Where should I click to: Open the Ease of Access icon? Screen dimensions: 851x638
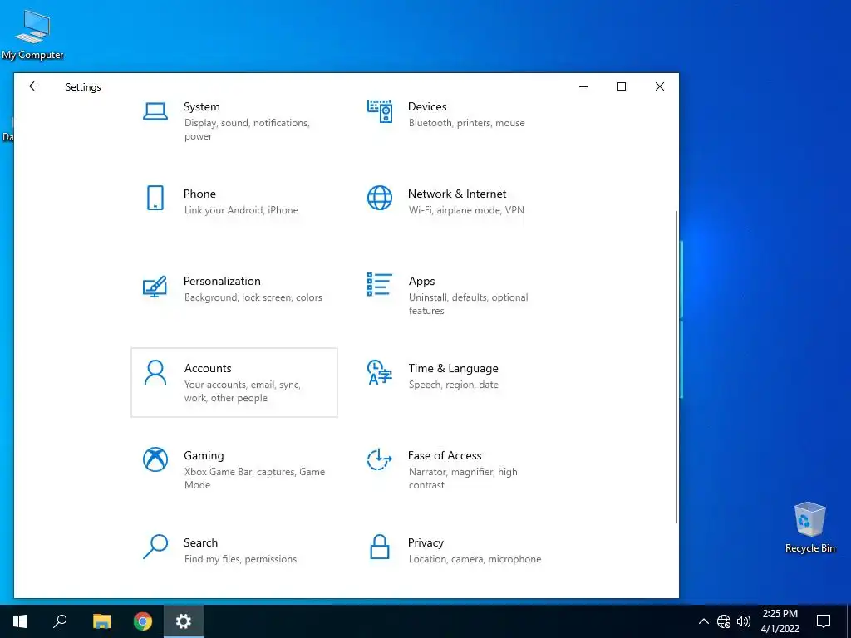(x=379, y=459)
